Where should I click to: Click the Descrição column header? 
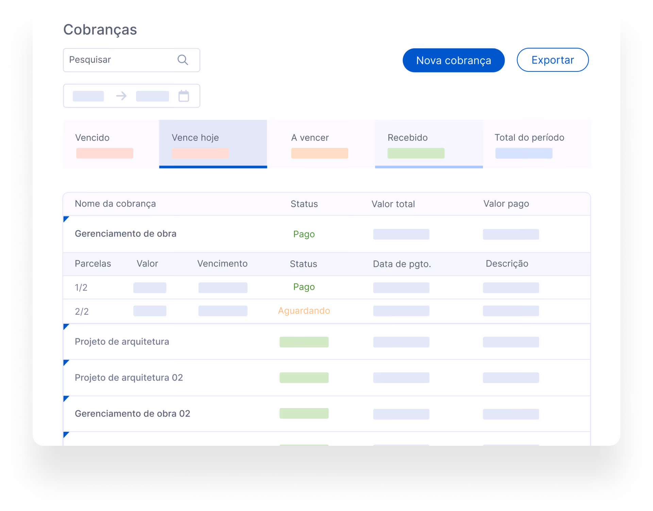pyautogui.click(x=507, y=264)
